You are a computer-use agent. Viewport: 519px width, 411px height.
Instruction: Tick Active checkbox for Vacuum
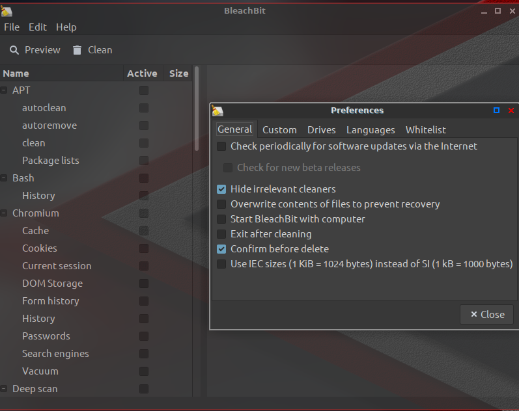point(144,371)
